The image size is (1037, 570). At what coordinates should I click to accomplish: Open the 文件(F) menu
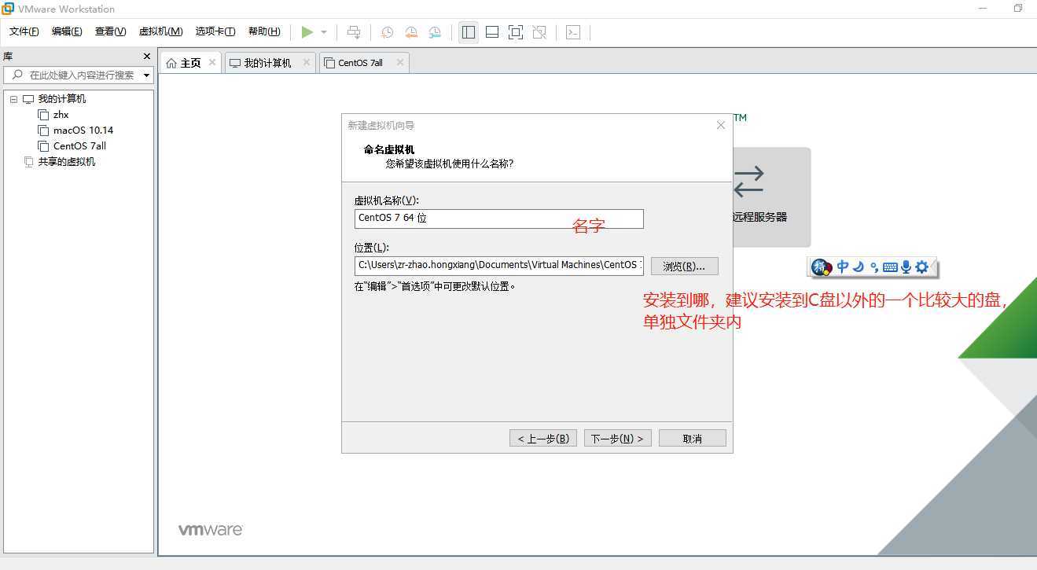point(24,31)
